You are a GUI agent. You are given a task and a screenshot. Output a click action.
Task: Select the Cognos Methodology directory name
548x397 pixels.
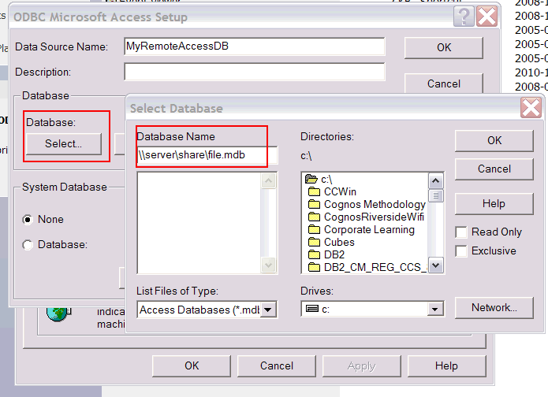pyautogui.click(x=375, y=204)
